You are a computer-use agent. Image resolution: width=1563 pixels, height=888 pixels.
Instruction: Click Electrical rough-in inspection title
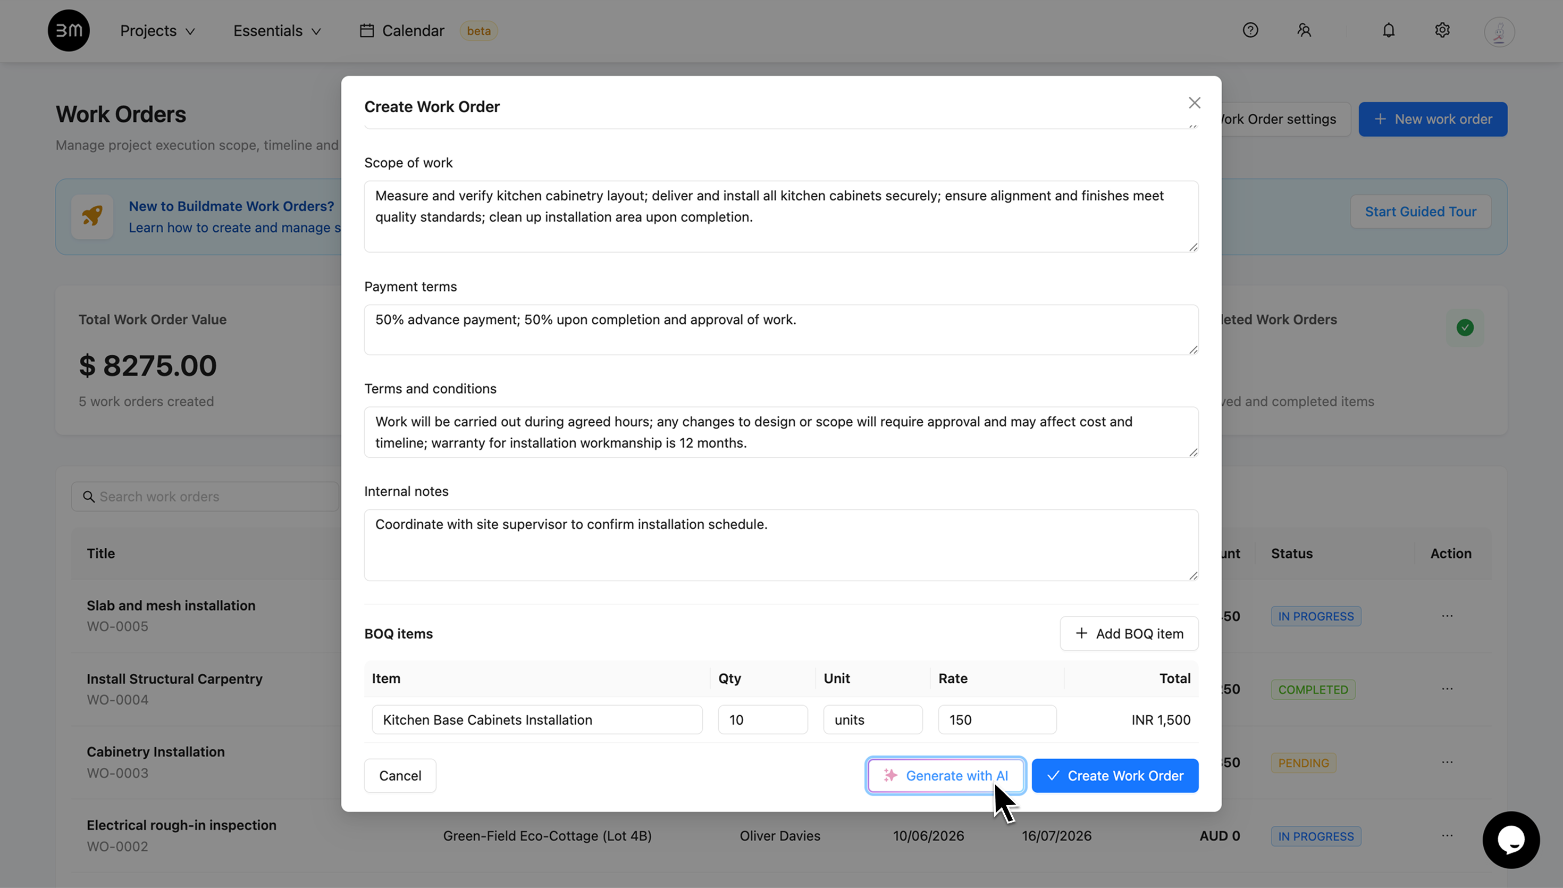(x=181, y=825)
